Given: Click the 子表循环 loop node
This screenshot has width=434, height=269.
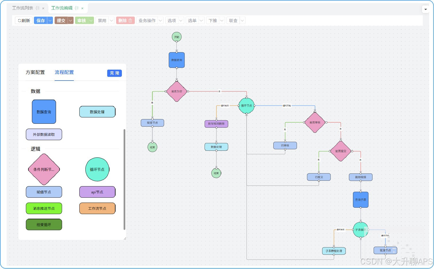Looking at the screenshot, I should pyautogui.click(x=361, y=230).
